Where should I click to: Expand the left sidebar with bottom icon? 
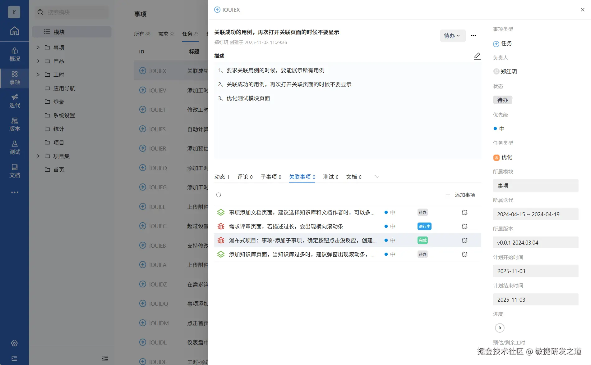tap(14, 358)
